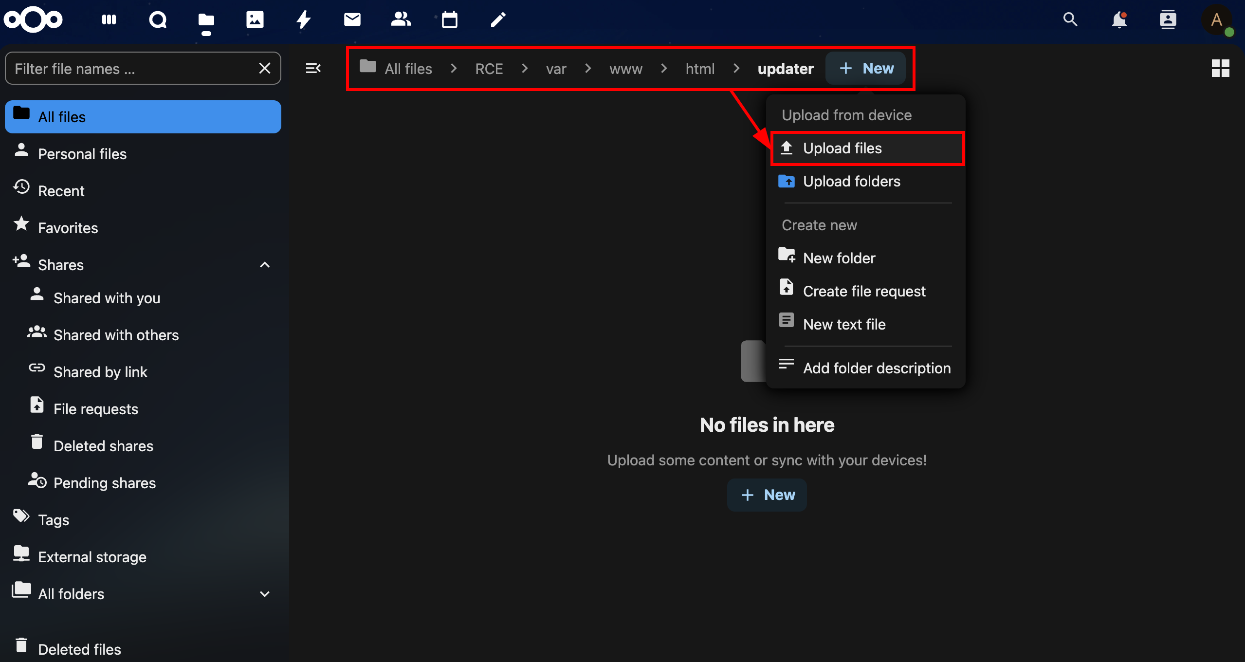The width and height of the screenshot is (1245, 662).
Task: Select New folder menu entry
Action: tap(865, 258)
